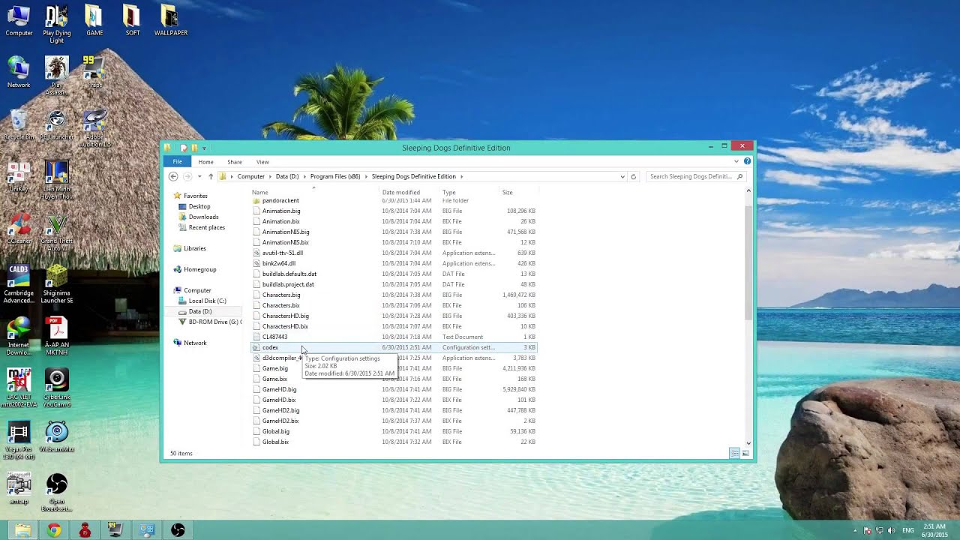Image resolution: width=960 pixels, height=540 pixels.
Task: Select the CyberLink YouCam 6 shortcut
Action: point(57,388)
